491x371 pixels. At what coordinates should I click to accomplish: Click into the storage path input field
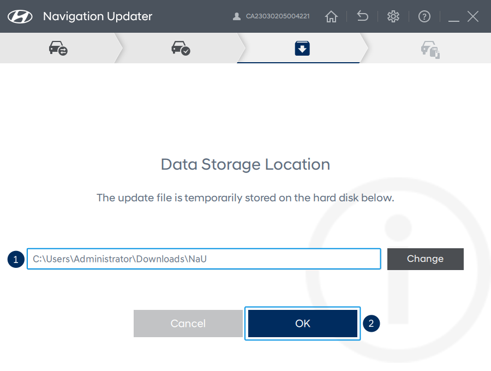[x=203, y=259]
